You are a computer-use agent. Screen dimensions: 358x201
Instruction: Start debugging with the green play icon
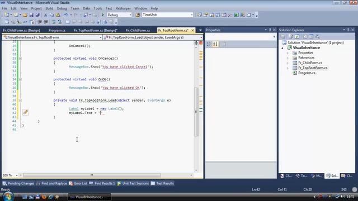point(103,15)
